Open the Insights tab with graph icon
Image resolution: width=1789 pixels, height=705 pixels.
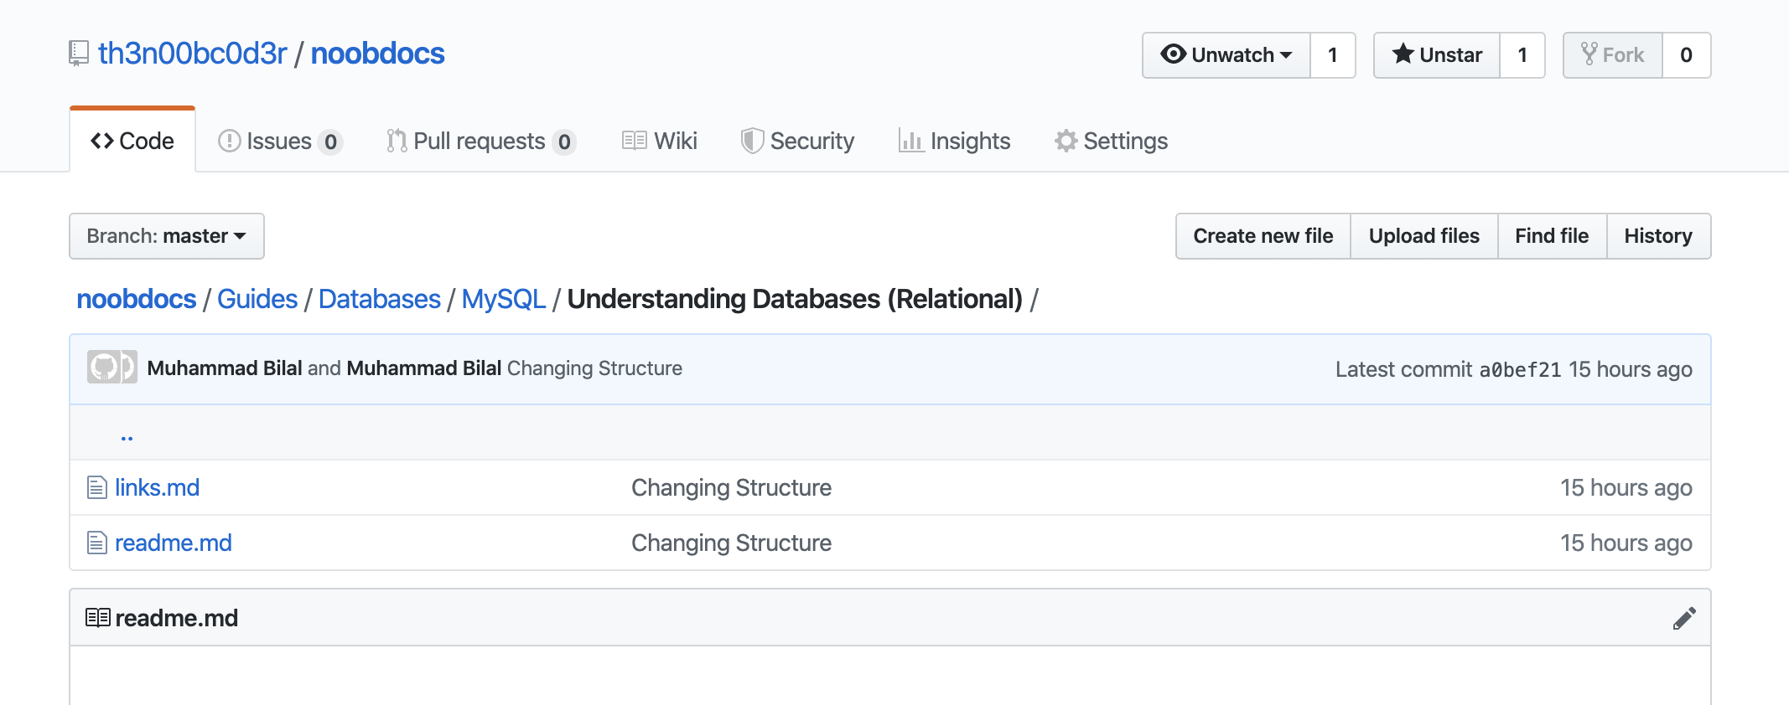point(954,141)
